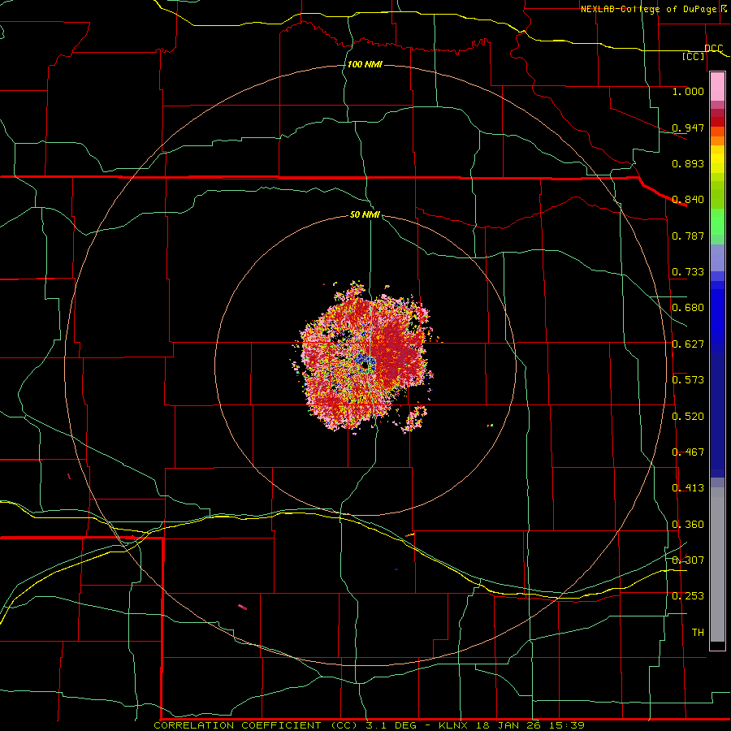Click the 0.307 value on the legend
Image resolution: width=731 pixels, height=731 pixels.
(688, 560)
